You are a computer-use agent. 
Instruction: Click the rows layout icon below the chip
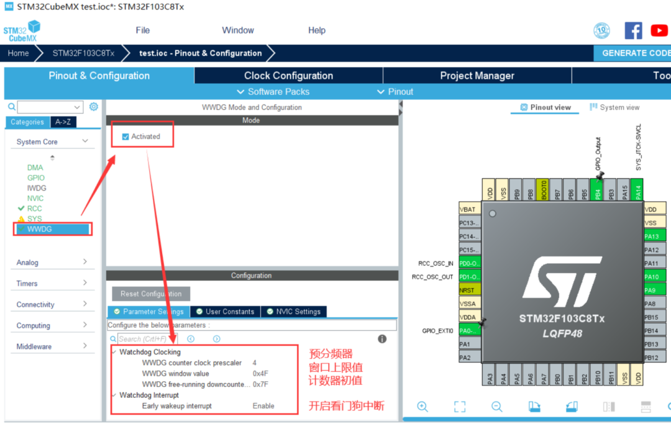coord(646,407)
